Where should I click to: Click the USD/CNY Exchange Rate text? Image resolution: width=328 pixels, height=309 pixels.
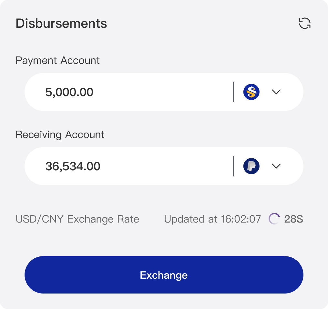point(77,219)
